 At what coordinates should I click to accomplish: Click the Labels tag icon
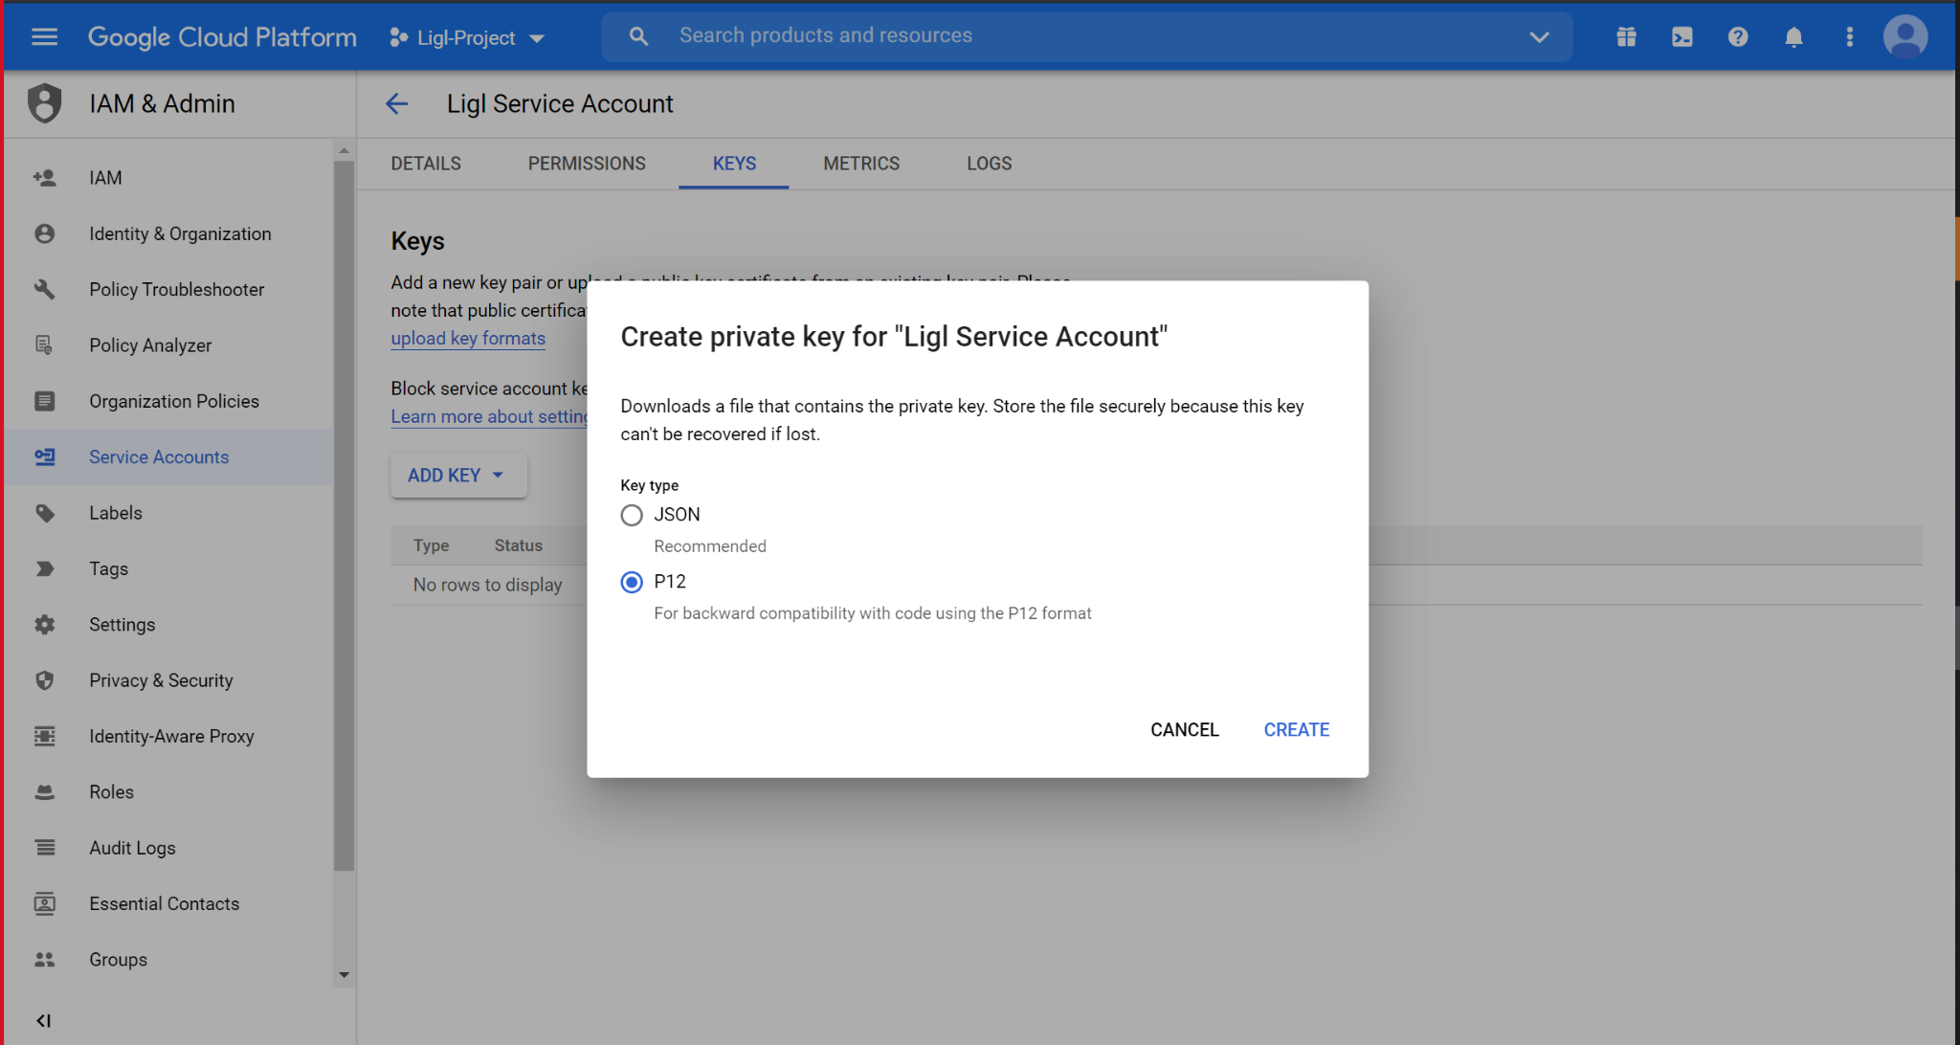click(44, 513)
